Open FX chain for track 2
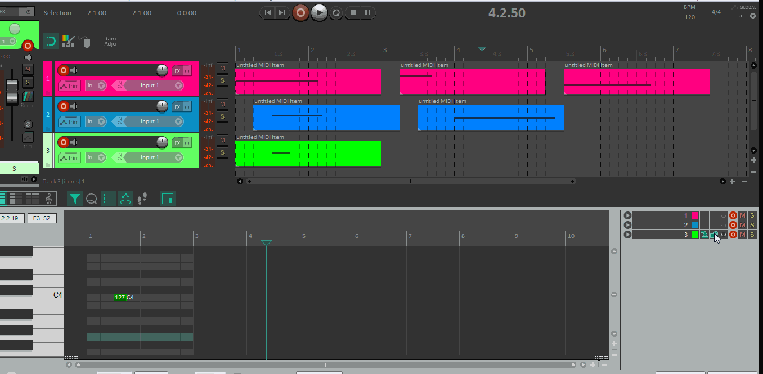Image resolution: width=763 pixels, height=374 pixels. point(177,107)
